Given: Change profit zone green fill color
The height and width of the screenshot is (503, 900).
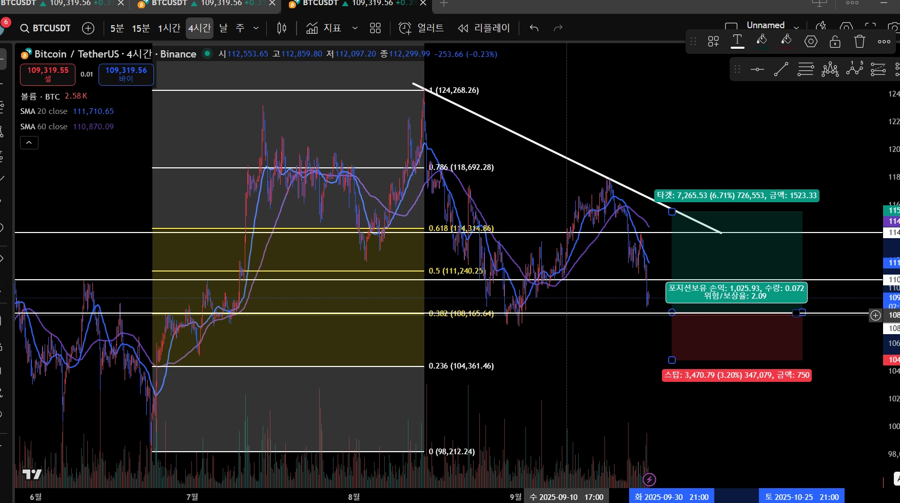Looking at the screenshot, I should pos(762,41).
